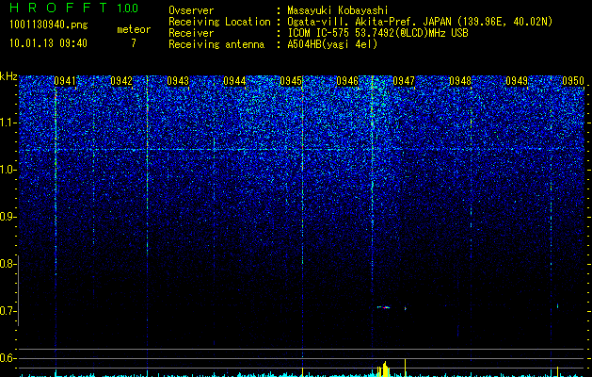Click the 0950 time marker
This screenshot has height=377, width=592.
point(573,81)
